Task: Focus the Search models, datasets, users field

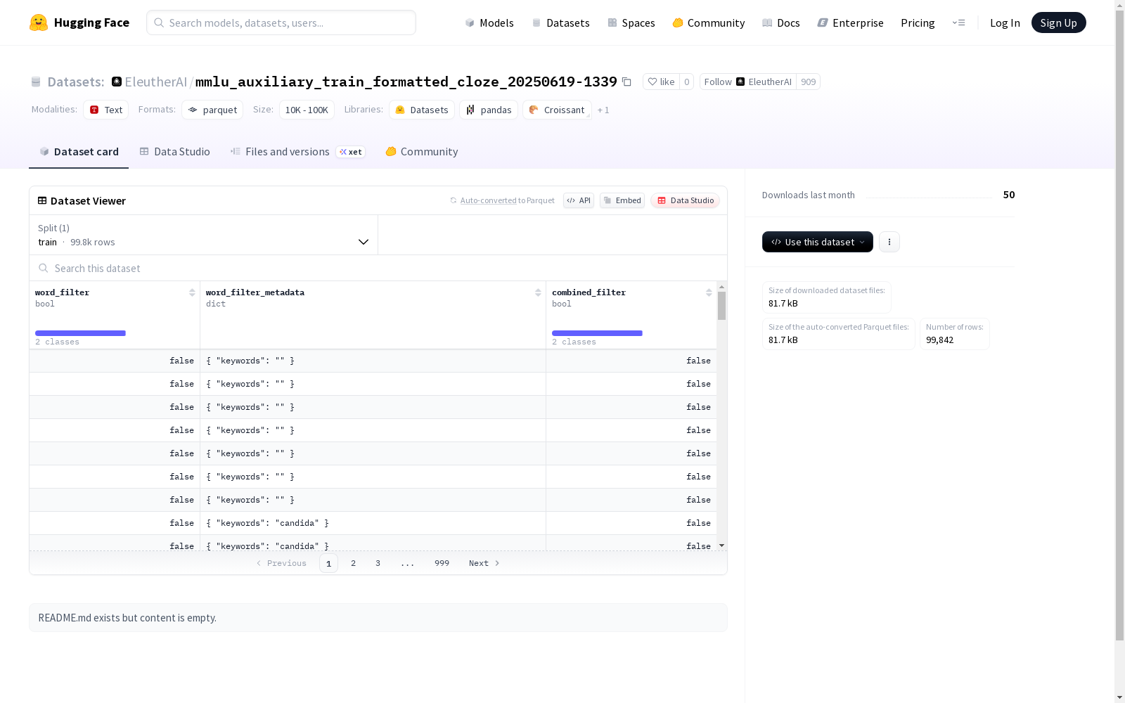Action: 281,22
